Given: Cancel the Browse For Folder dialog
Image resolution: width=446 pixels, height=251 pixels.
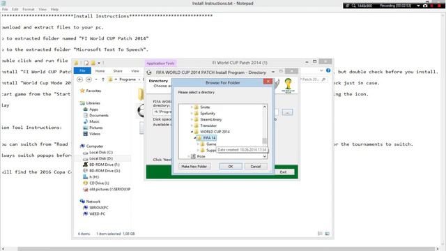Looking at the screenshot, I should coord(256,166).
